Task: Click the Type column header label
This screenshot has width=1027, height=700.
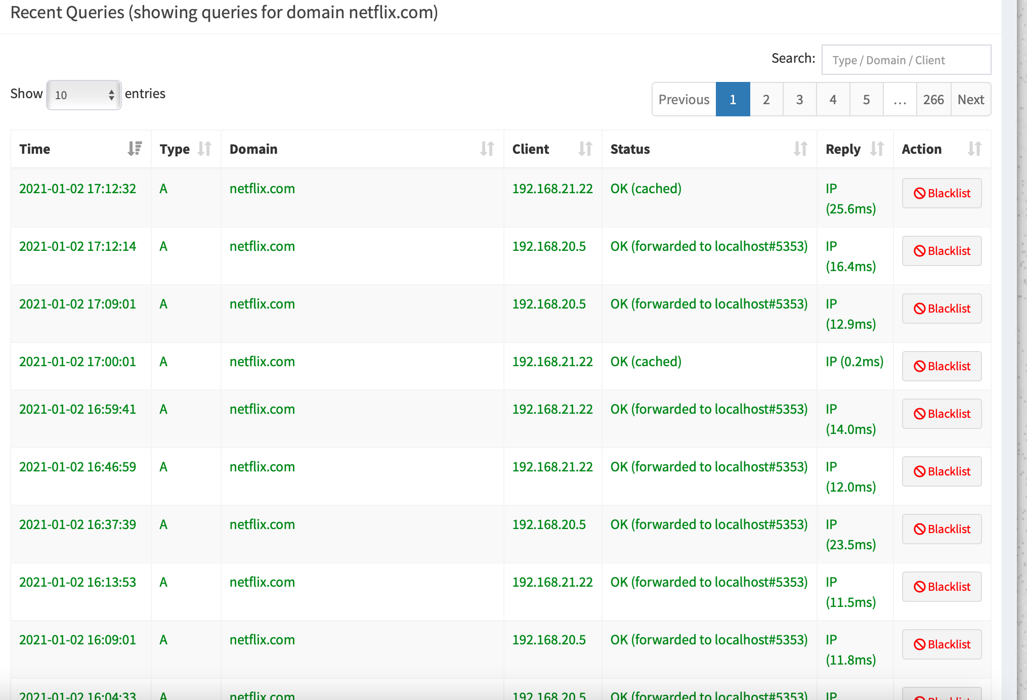Action: point(175,149)
